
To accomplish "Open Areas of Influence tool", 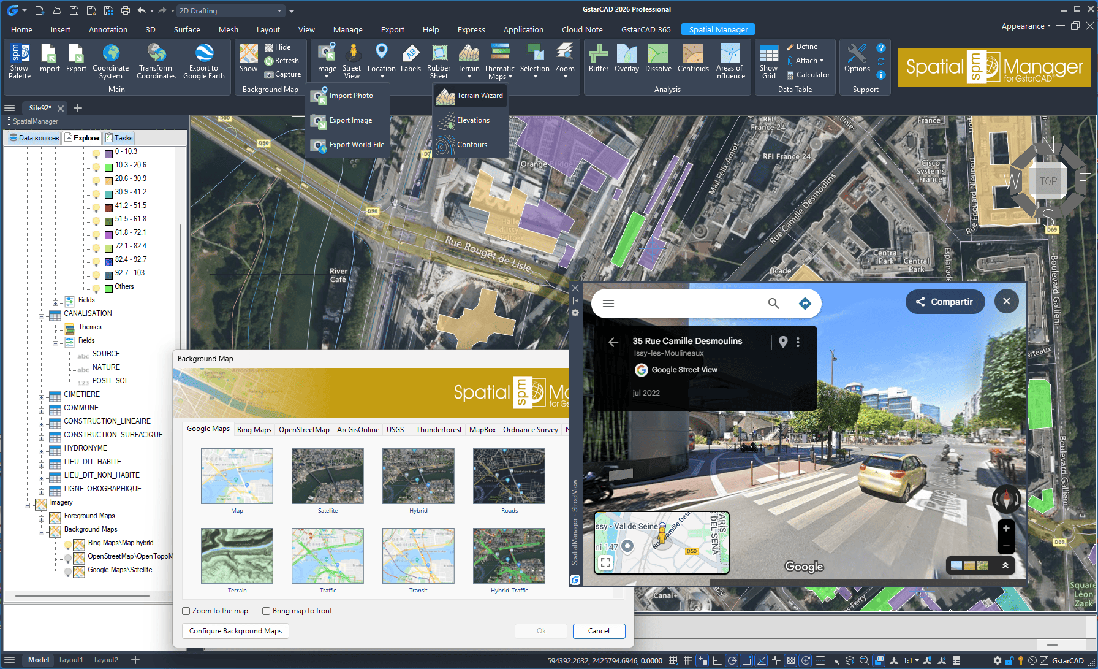I will pyautogui.click(x=730, y=61).
